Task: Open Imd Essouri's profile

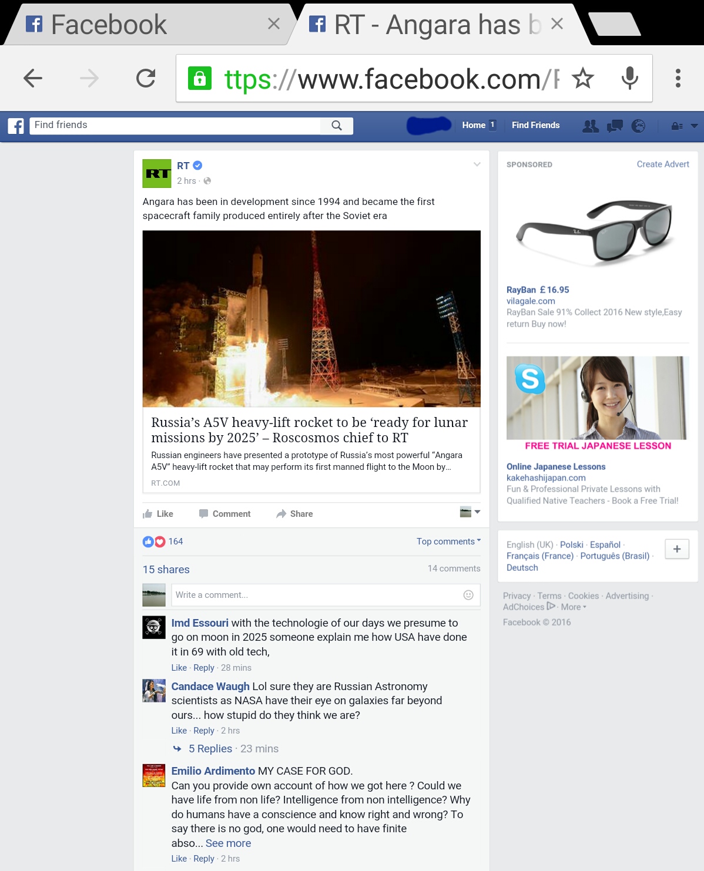Action: [x=200, y=623]
